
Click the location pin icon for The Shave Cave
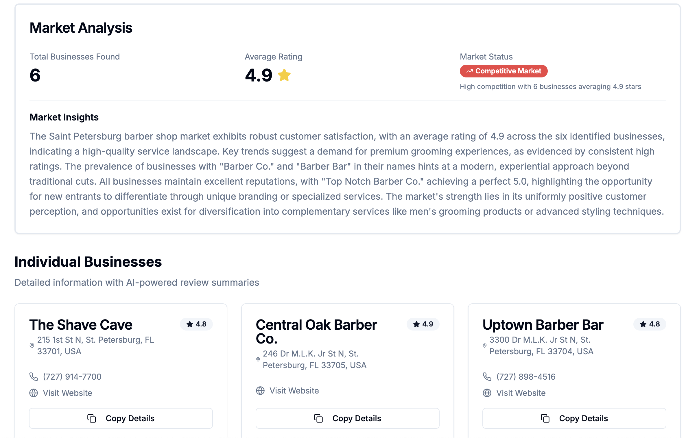[x=32, y=346]
